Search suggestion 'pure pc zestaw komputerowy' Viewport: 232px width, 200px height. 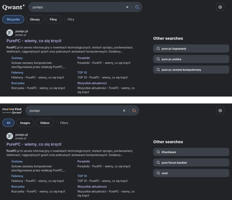191,70
